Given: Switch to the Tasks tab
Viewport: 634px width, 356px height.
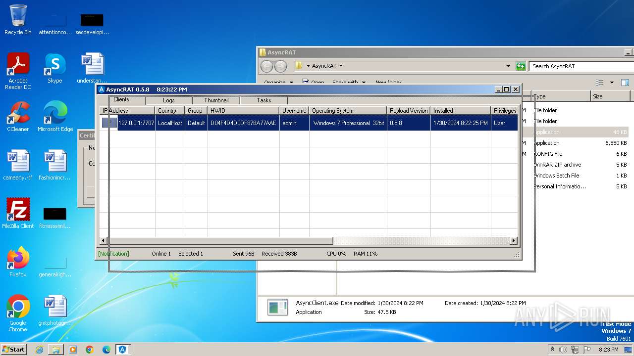Looking at the screenshot, I should click(x=264, y=100).
